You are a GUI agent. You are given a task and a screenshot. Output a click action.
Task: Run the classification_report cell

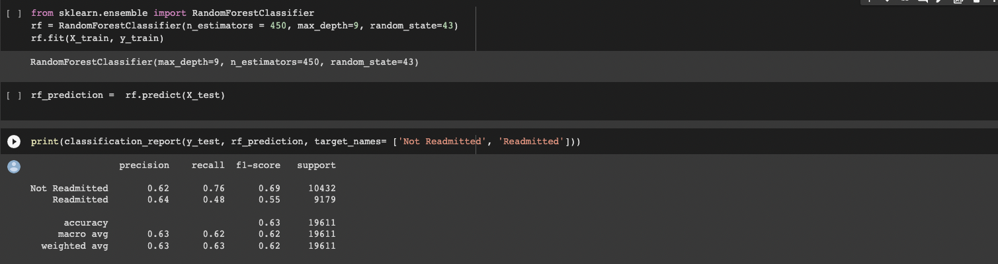pyautogui.click(x=13, y=142)
